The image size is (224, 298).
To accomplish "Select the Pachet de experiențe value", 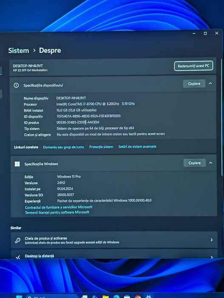I will (x=105, y=201).
